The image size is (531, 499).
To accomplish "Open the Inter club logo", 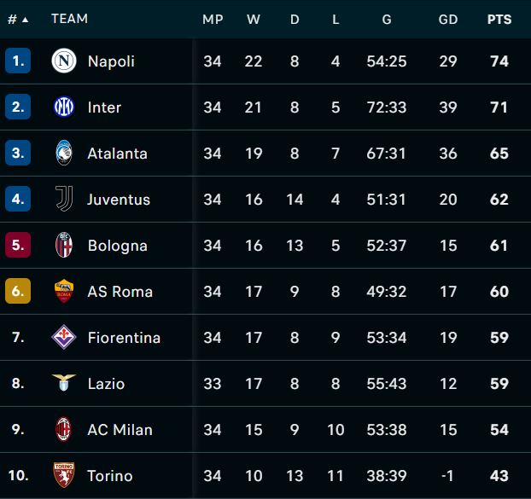I will click(64, 107).
